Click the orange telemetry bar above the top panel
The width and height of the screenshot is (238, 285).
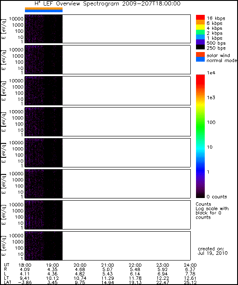(x=44, y=9)
